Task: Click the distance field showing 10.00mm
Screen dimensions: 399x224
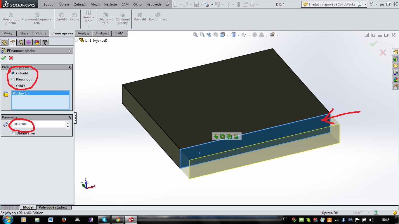Action: pos(38,124)
